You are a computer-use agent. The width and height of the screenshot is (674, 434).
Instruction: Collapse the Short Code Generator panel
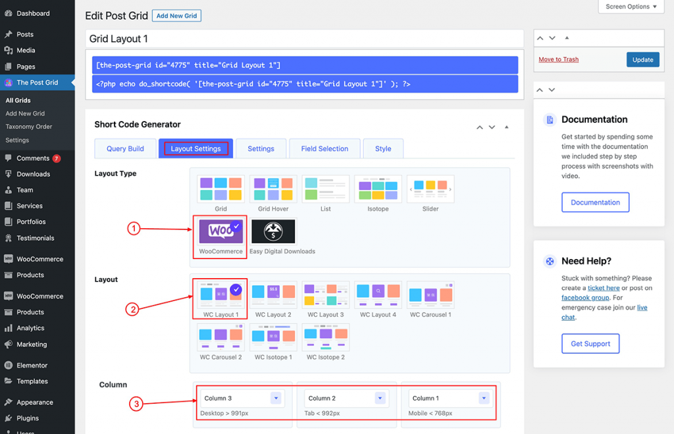(506, 127)
